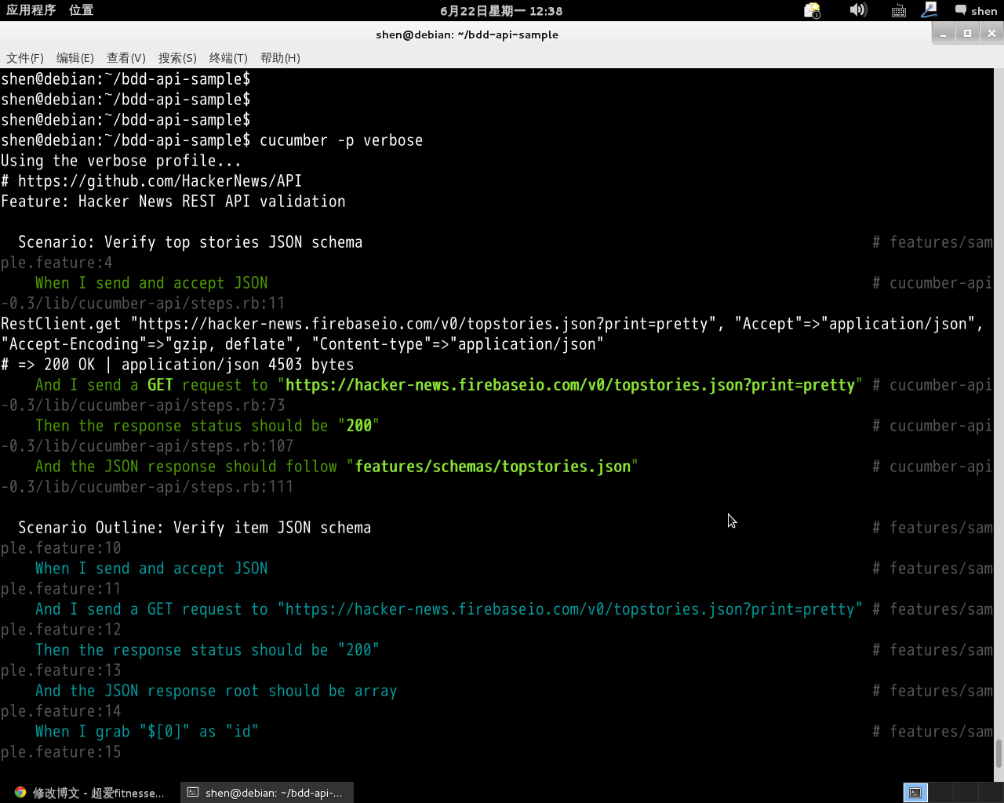Click the volume speaker icon
The width and height of the screenshot is (1004, 803).
(x=857, y=10)
